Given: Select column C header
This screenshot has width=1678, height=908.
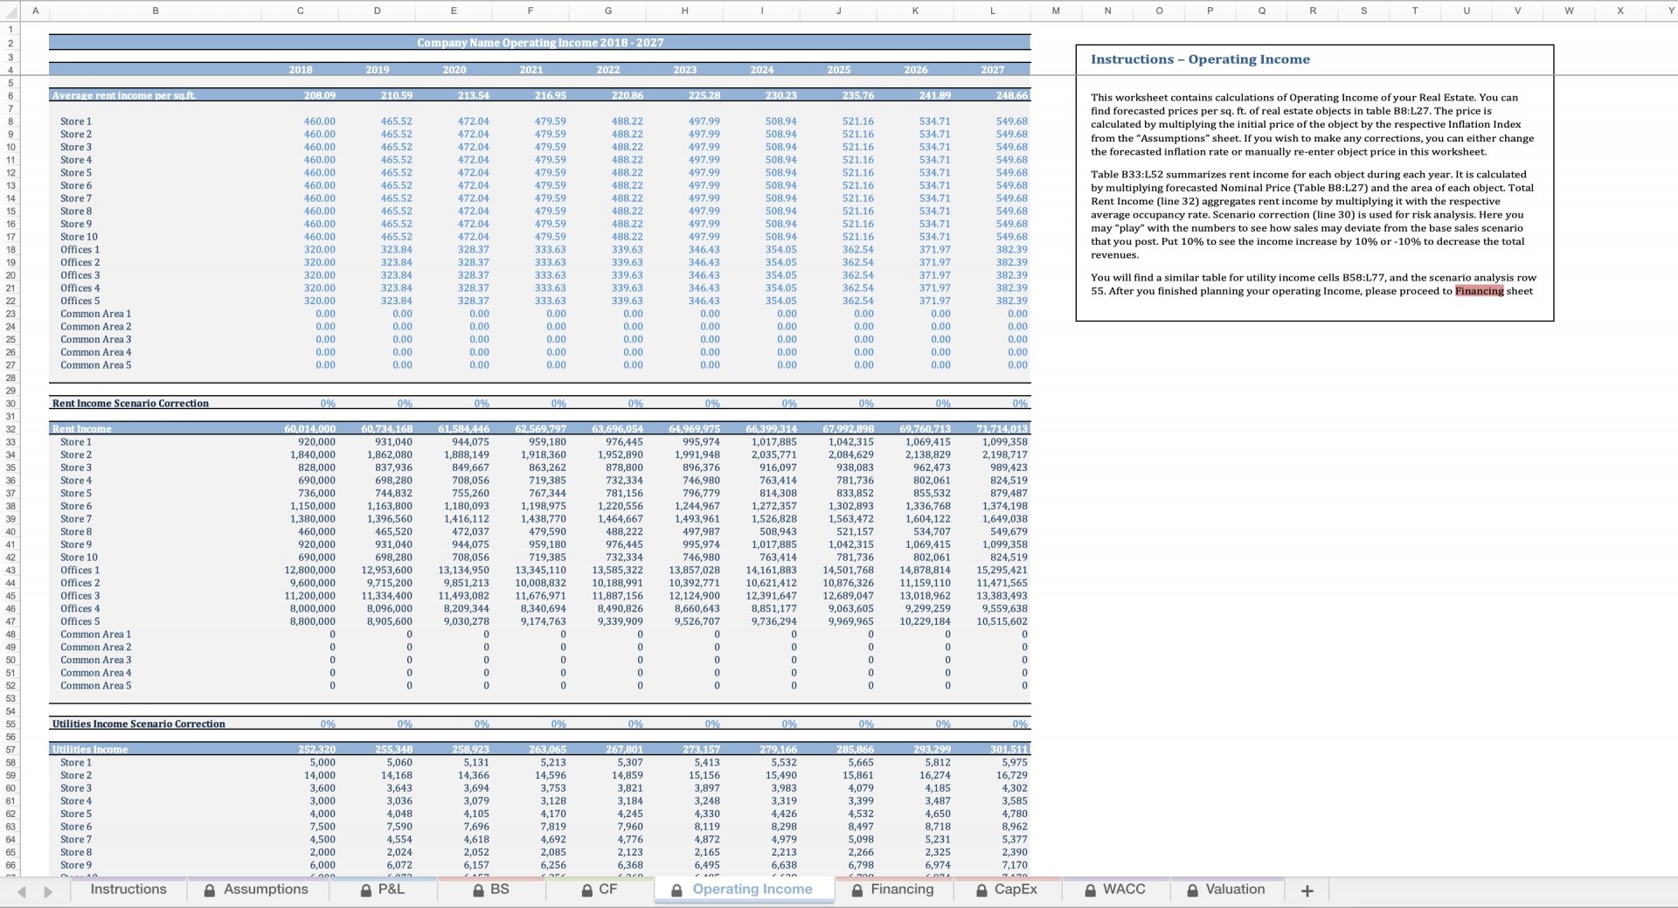Looking at the screenshot, I should coord(300,10).
